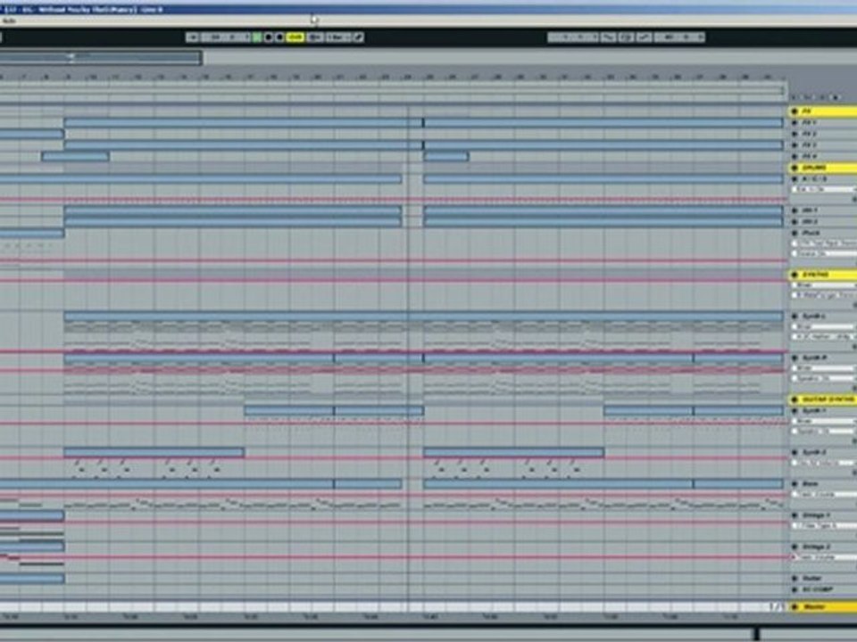This screenshot has width=857, height=642.
Task: Toggle the Punch-In switch
Action: [608, 37]
